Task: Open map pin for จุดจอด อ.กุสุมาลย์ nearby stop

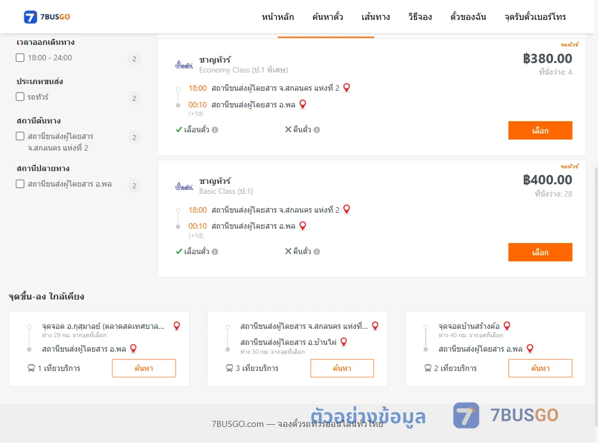Action: click(177, 326)
